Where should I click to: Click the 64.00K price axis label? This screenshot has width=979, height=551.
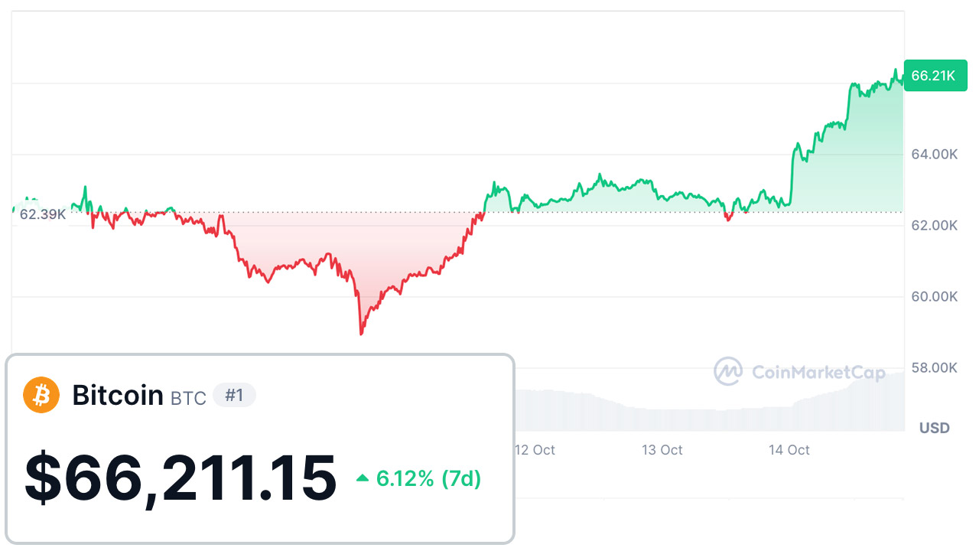pos(932,155)
